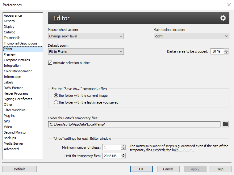Open RAW Format category
The height and width of the screenshot is (175, 234).
[13, 88]
